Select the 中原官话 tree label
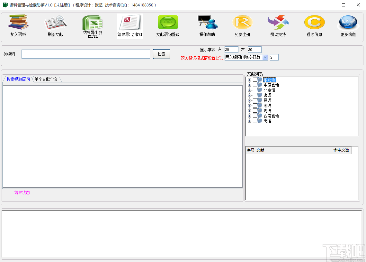This screenshot has width=366, height=262. pos(271,85)
